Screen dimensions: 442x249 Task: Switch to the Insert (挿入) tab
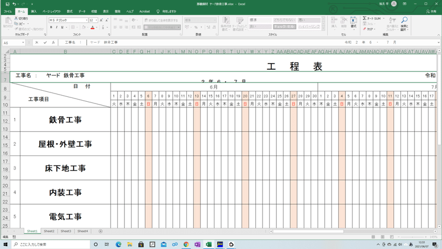[x=34, y=12]
